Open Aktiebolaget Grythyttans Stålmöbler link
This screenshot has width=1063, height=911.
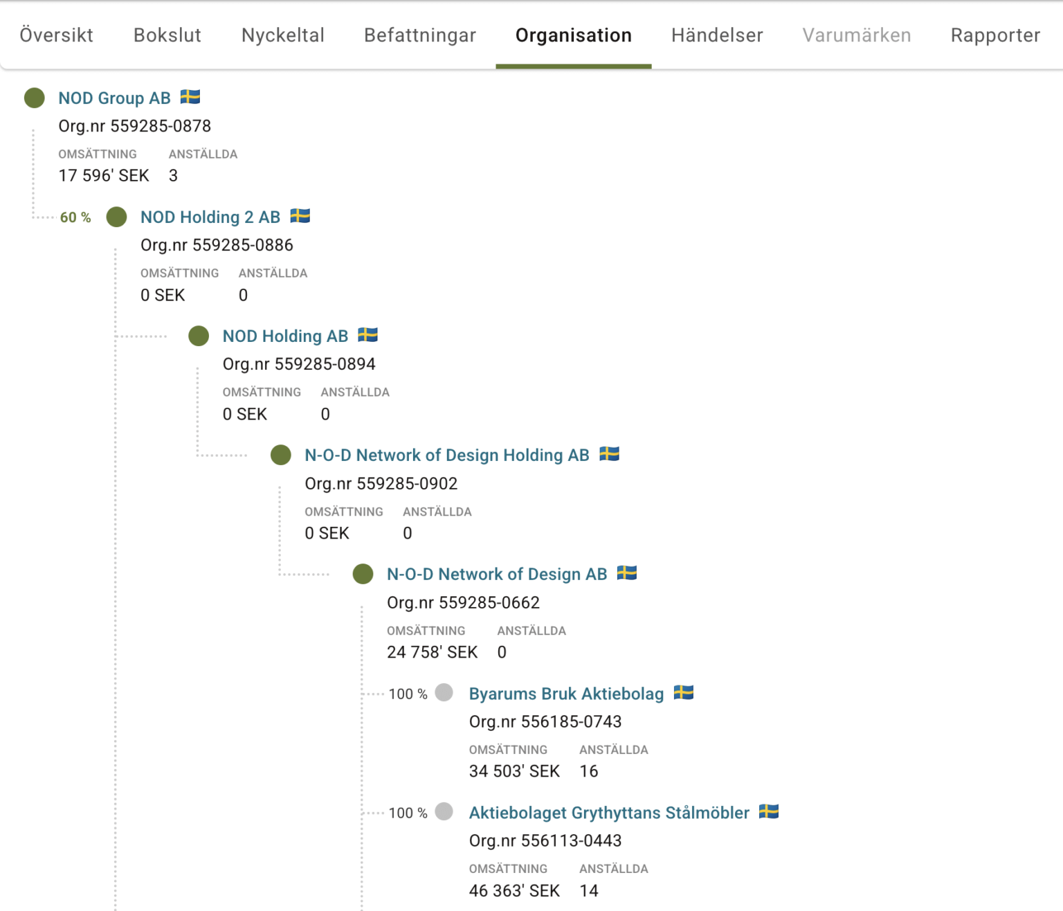[x=609, y=813]
